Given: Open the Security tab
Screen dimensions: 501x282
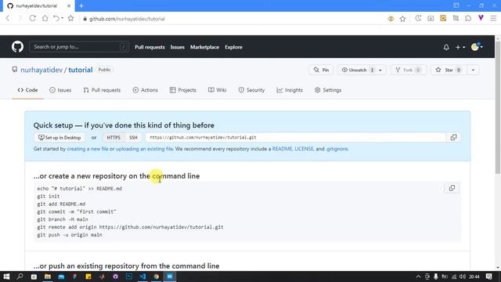Looking at the screenshot, I should pyautogui.click(x=251, y=90).
